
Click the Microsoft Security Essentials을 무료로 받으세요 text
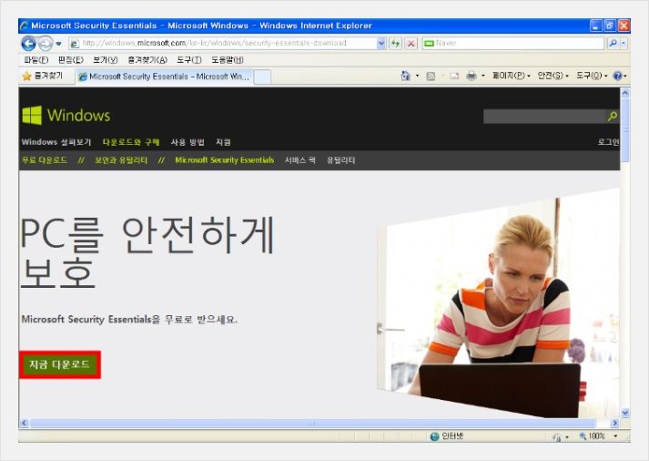click(x=129, y=320)
